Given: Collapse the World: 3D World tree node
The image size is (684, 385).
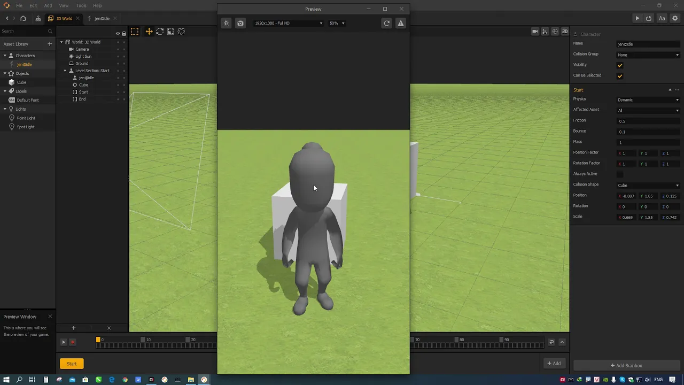Looking at the screenshot, I should click(x=61, y=42).
